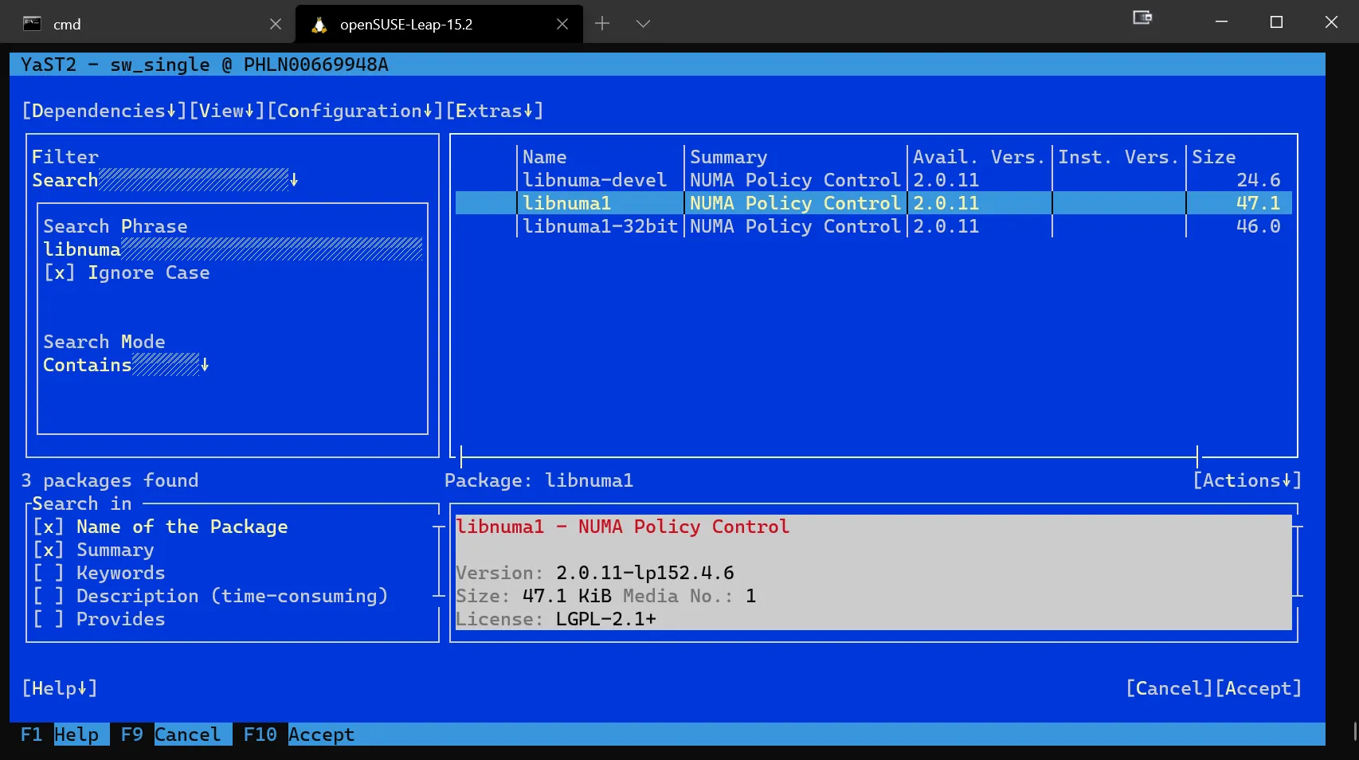This screenshot has width=1359, height=760.
Task: Close the openSUSE-Leap-15.2 tab
Action: click(x=562, y=24)
